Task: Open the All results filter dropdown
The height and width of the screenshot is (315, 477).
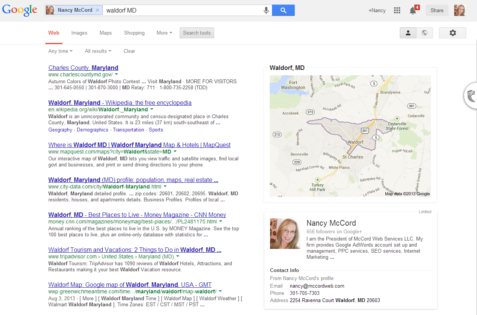Action: [98, 51]
